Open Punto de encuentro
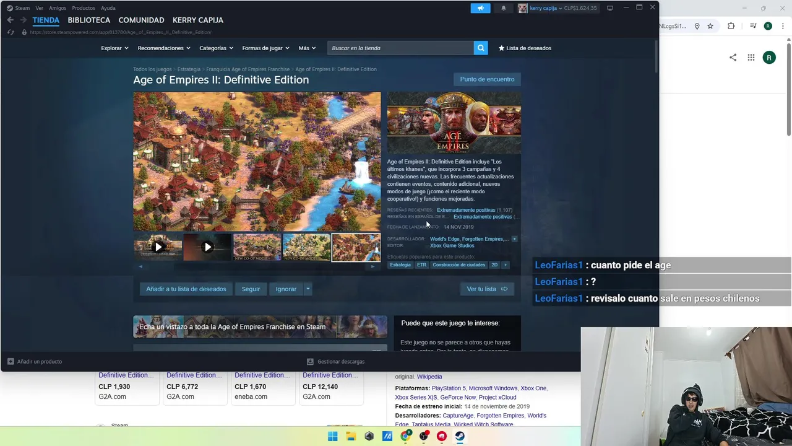 click(x=487, y=79)
